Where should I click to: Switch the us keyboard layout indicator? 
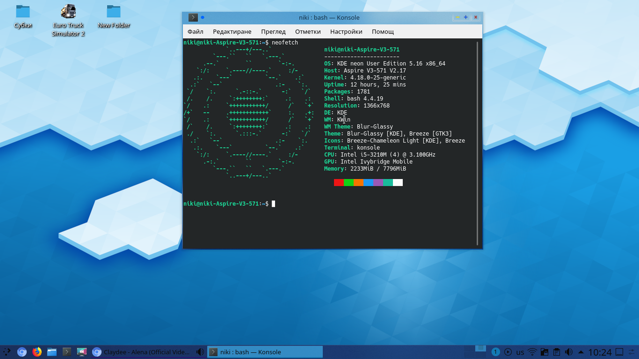tap(520, 352)
